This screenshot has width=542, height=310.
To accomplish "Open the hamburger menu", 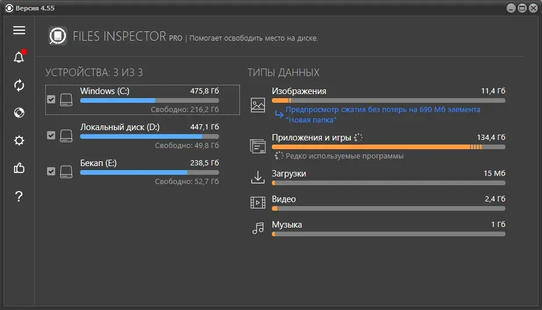I will [19, 30].
